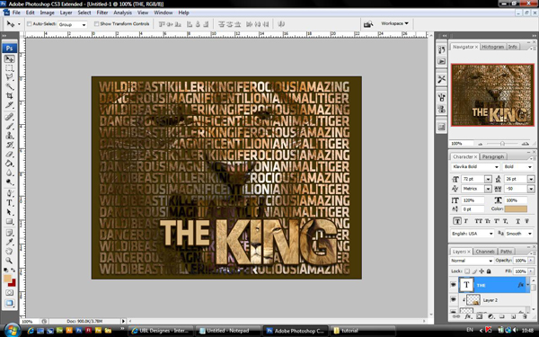The height and width of the screenshot is (337, 539).
Task: Enable Show Transform Controls checkbox
Action: (97, 24)
